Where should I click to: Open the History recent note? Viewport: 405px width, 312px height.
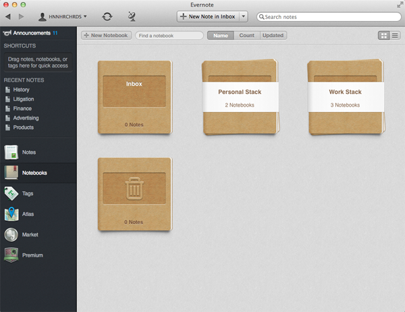(x=21, y=90)
